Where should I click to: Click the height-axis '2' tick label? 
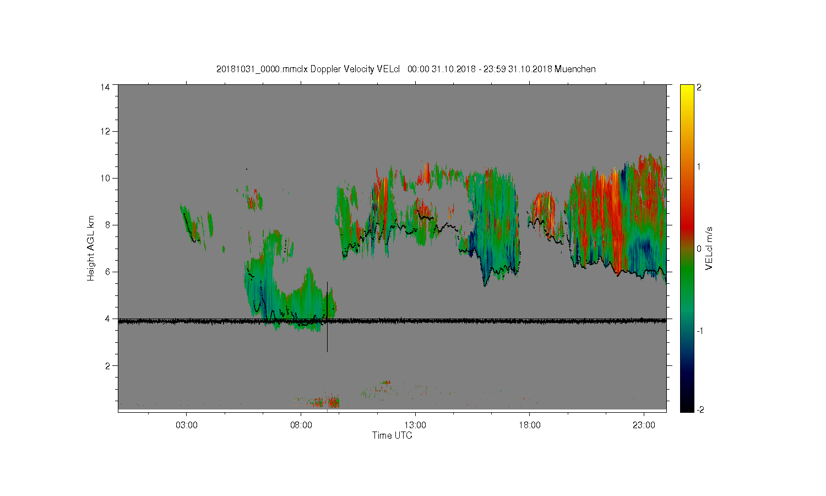tap(107, 365)
